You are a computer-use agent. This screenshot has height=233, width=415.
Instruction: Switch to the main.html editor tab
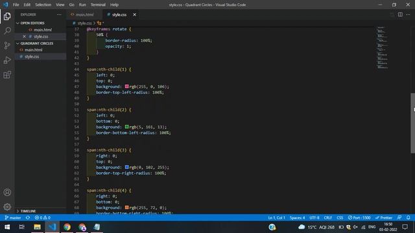point(85,14)
